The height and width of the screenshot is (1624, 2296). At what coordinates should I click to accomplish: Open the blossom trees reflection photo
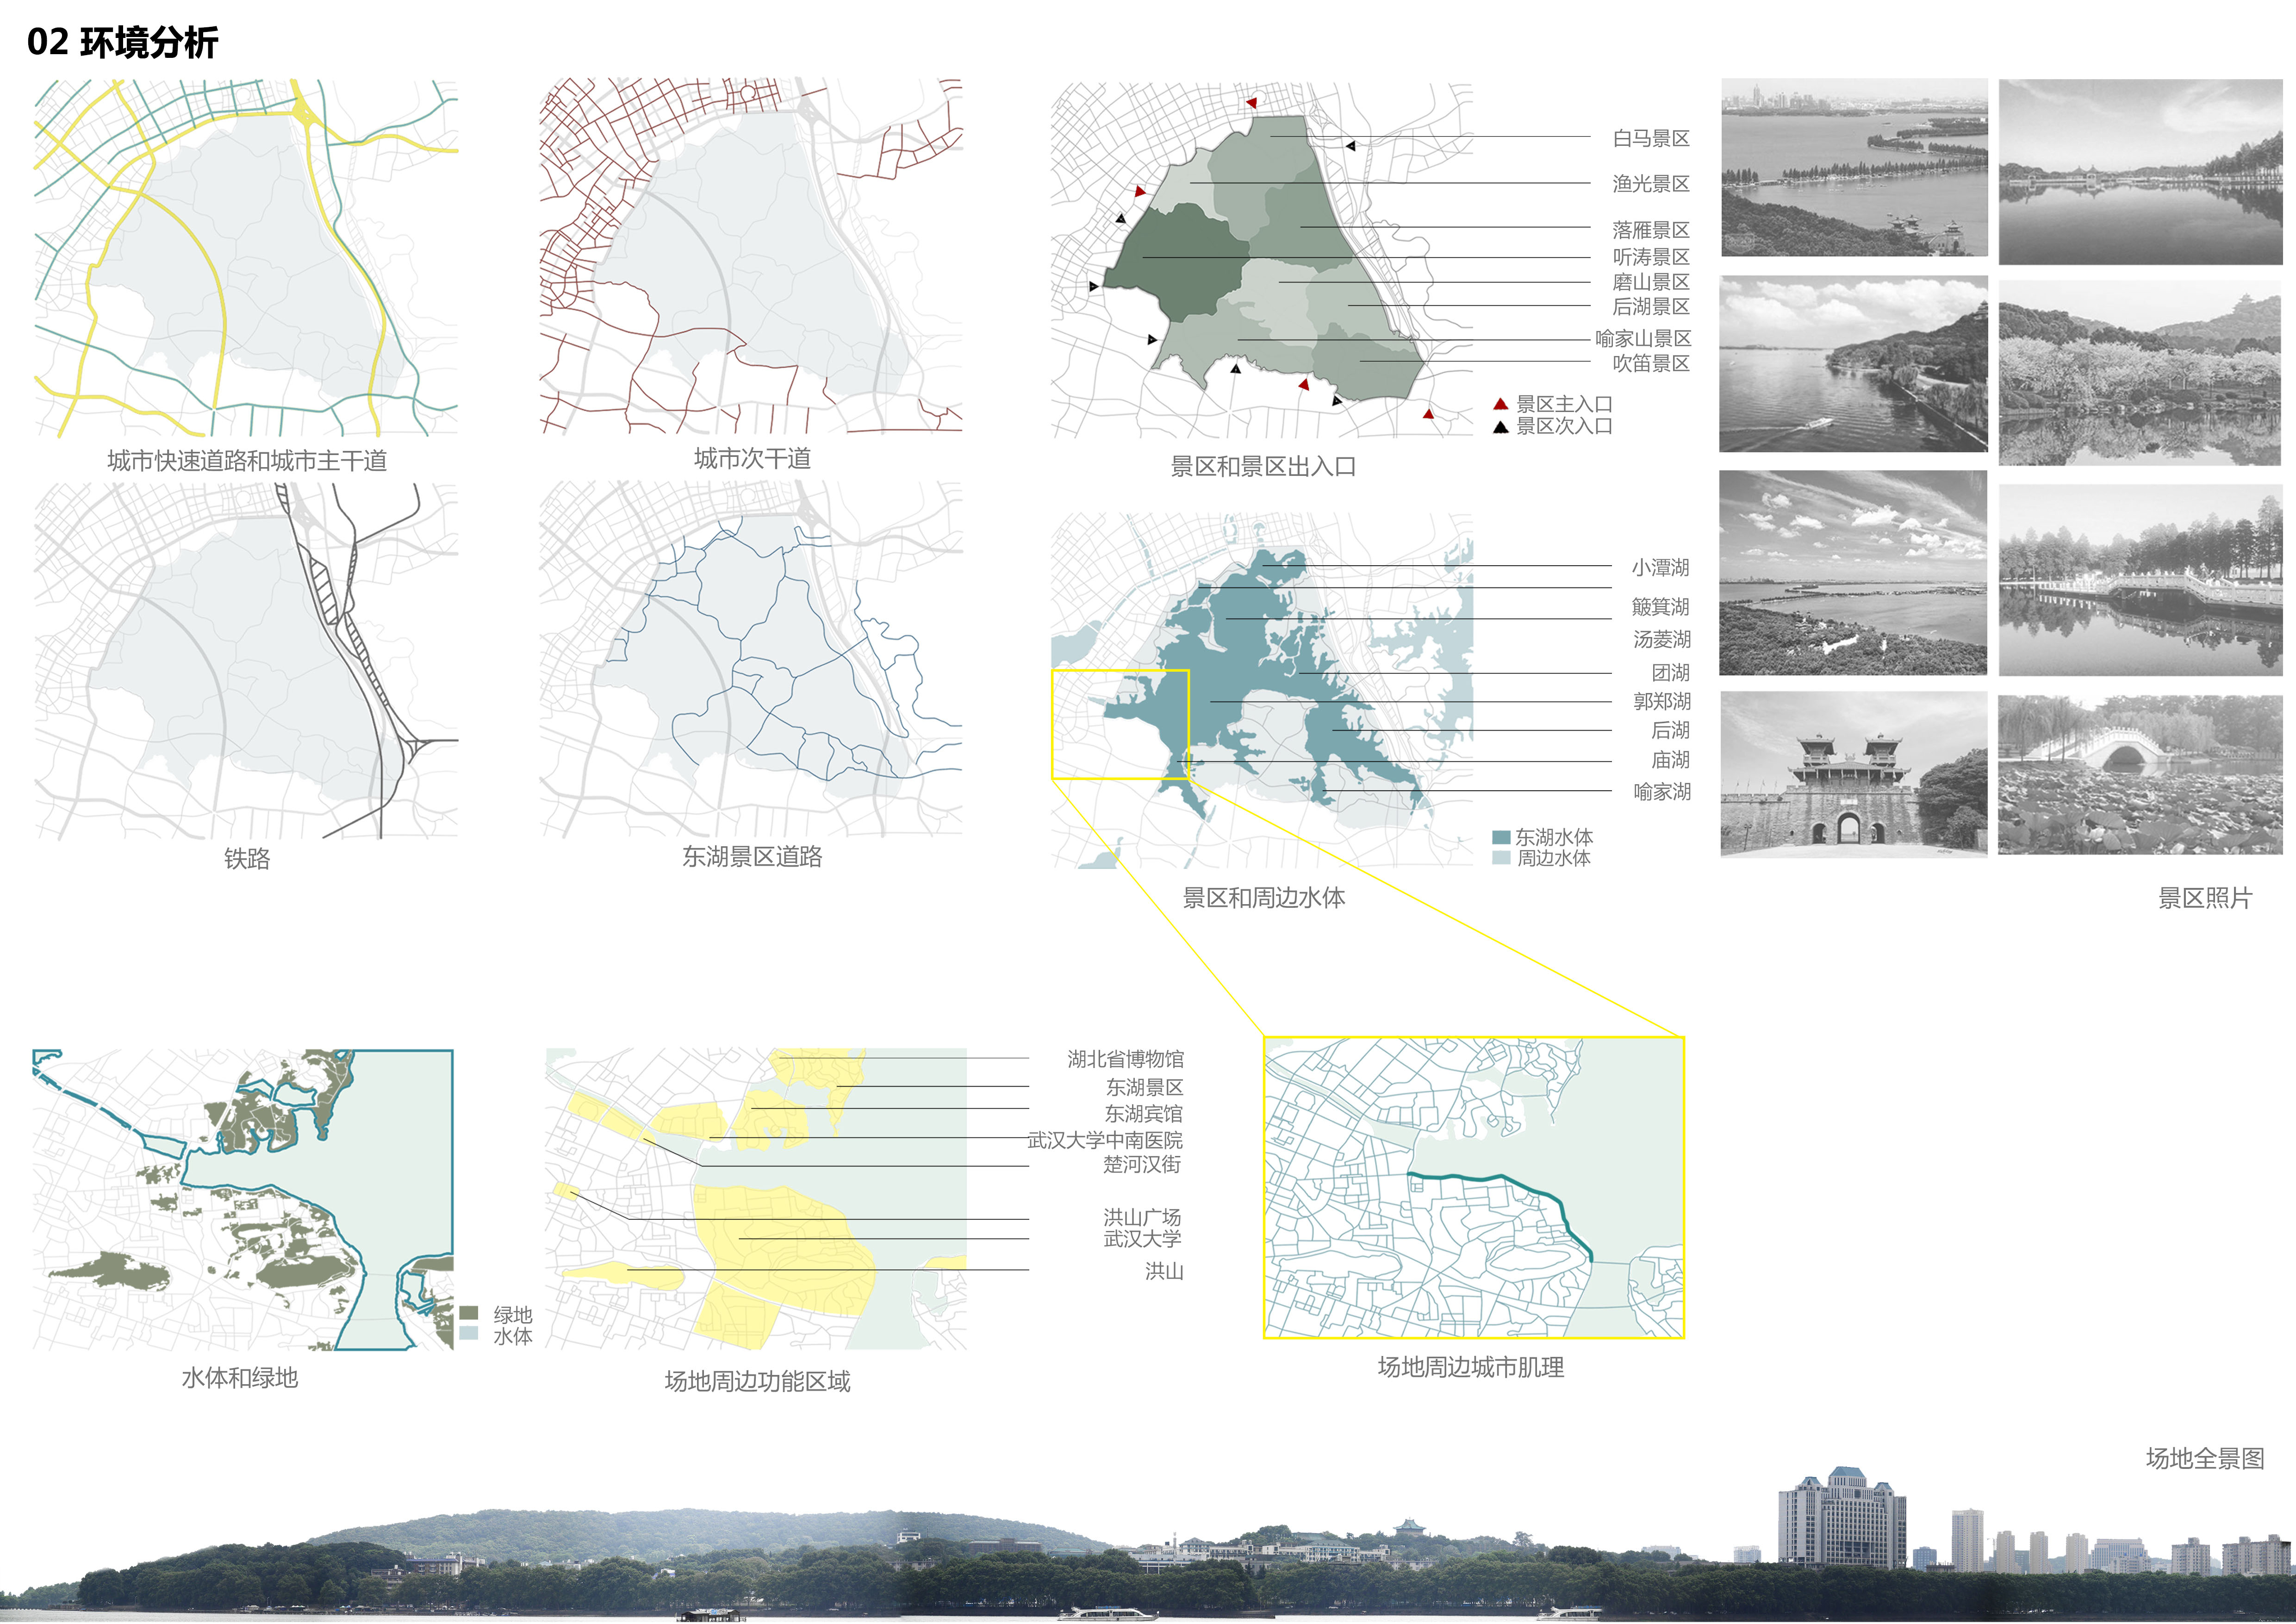(x=2141, y=372)
